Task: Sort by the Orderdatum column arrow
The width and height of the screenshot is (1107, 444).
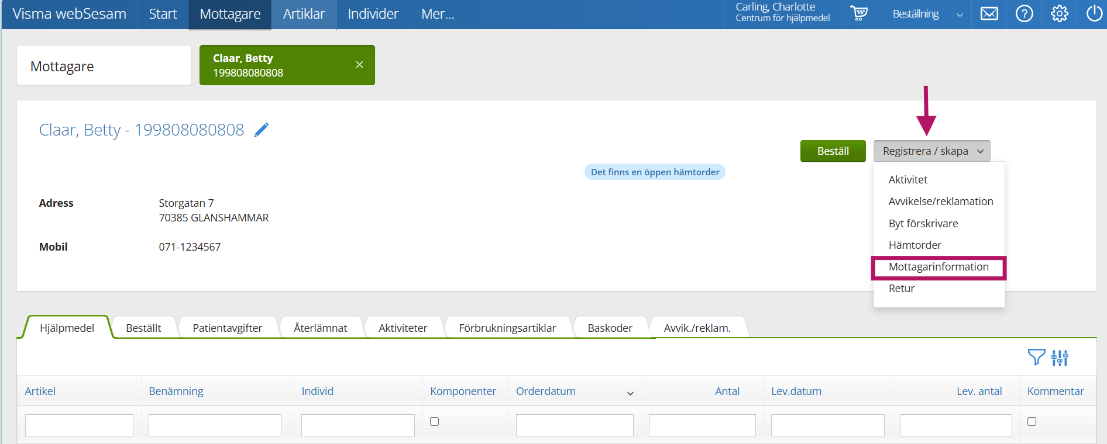Action: (x=630, y=393)
